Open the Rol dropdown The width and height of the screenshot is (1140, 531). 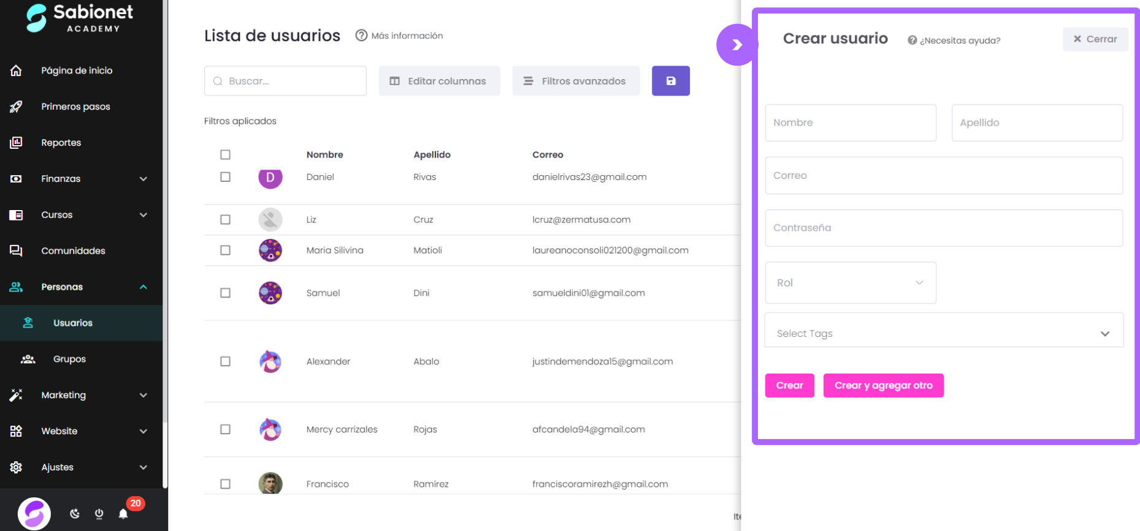click(x=851, y=283)
